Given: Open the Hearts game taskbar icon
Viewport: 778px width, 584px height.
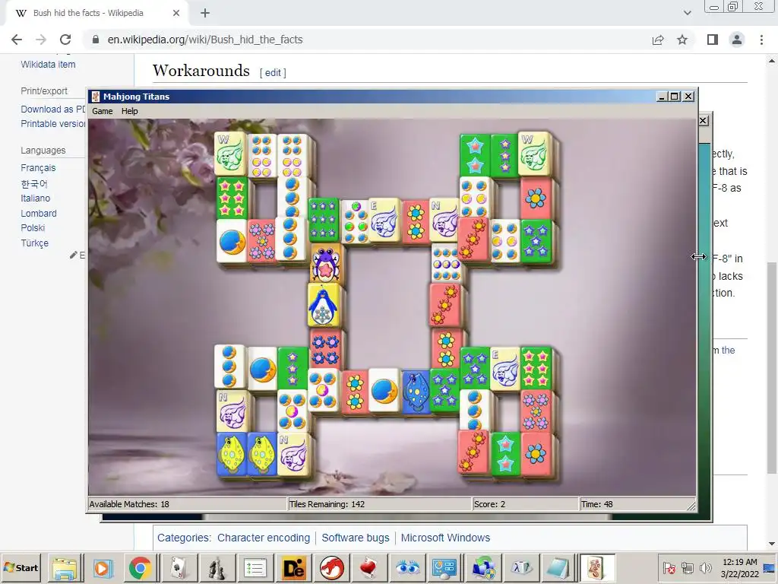Looking at the screenshot, I should [x=370, y=568].
